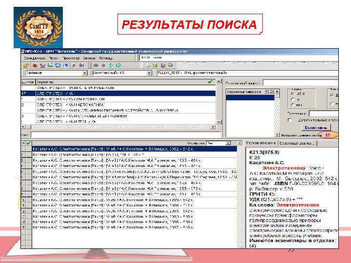Go to last record with cyan double-arrow
The width and height of the screenshot is (351, 263).
[x=118, y=65]
